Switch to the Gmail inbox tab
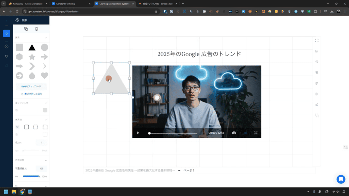Screen dimensions: 349x196 click(x=158, y=4)
